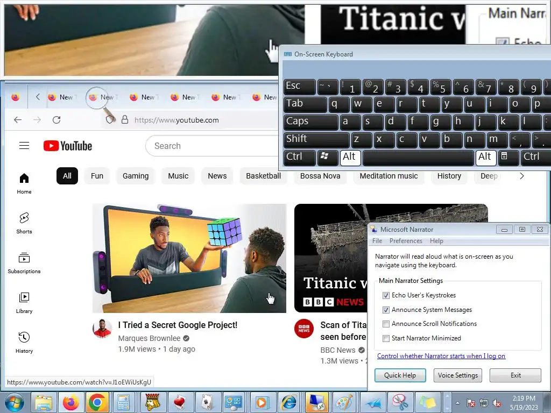
Task: Click the browser forward arrow
Action: 37,120
